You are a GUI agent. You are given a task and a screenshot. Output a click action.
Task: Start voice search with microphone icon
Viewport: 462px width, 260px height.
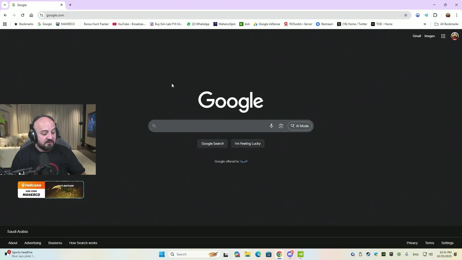(x=271, y=126)
